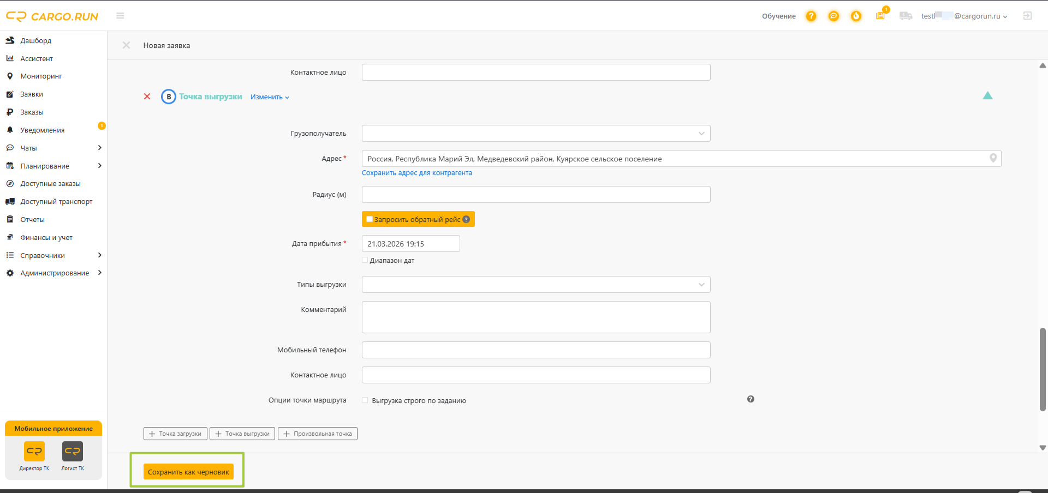Viewport: 1048px width, 493px height.
Task: Check Выгрузка строго по заданию option
Action: pyautogui.click(x=365, y=400)
